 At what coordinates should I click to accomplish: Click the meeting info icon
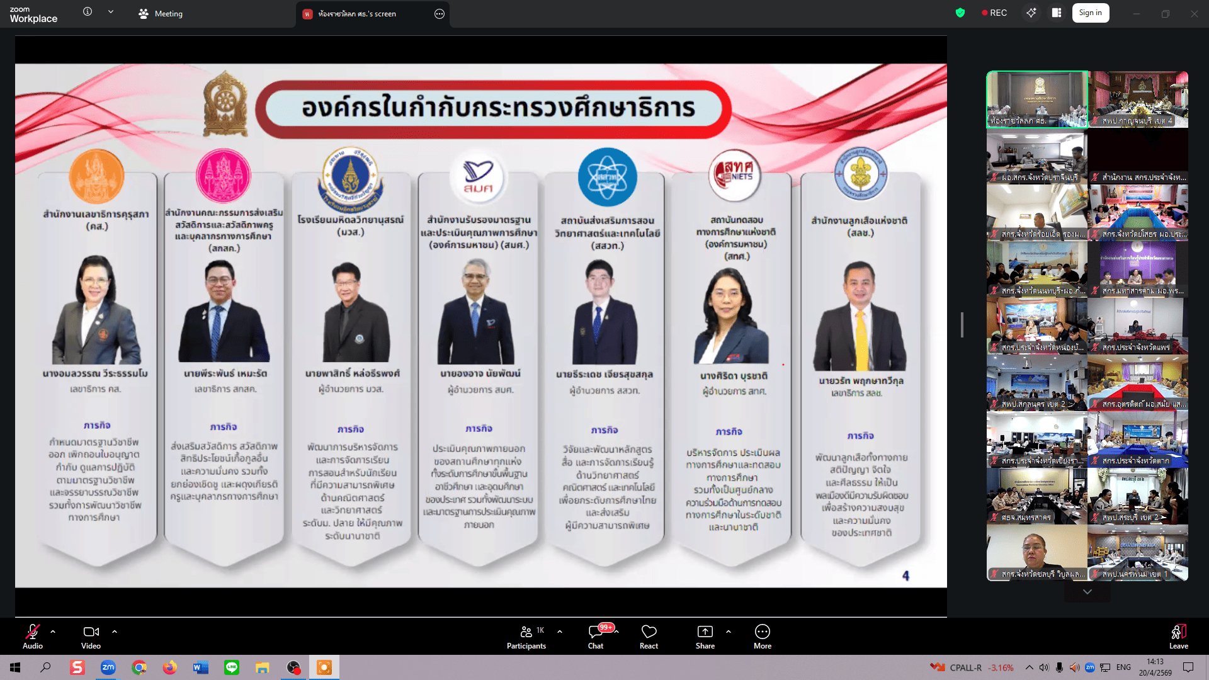tap(88, 12)
